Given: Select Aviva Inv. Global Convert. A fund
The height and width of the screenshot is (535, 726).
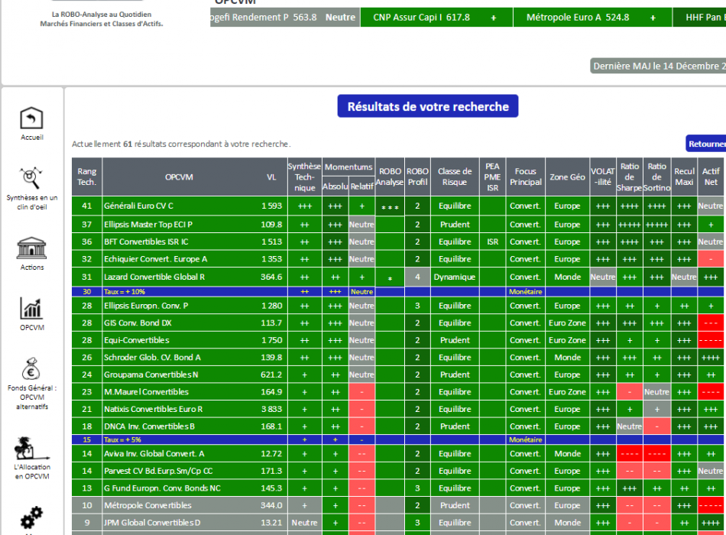Looking at the screenshot, I should pyautogui.click(x=154, y=454).
